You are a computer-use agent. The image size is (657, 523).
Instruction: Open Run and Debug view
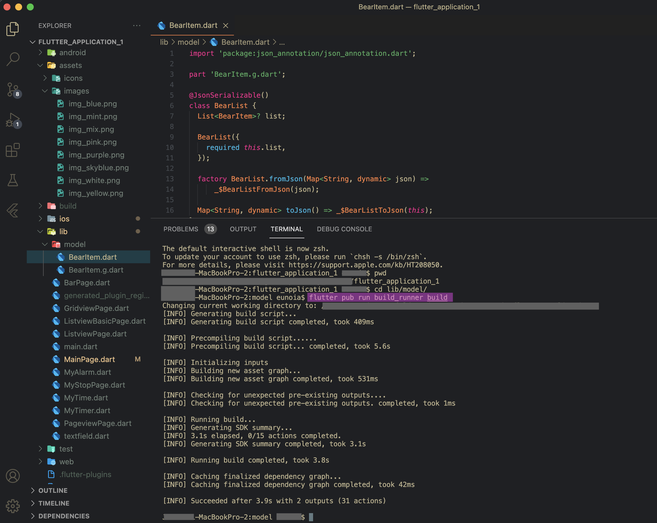[13, 120]
